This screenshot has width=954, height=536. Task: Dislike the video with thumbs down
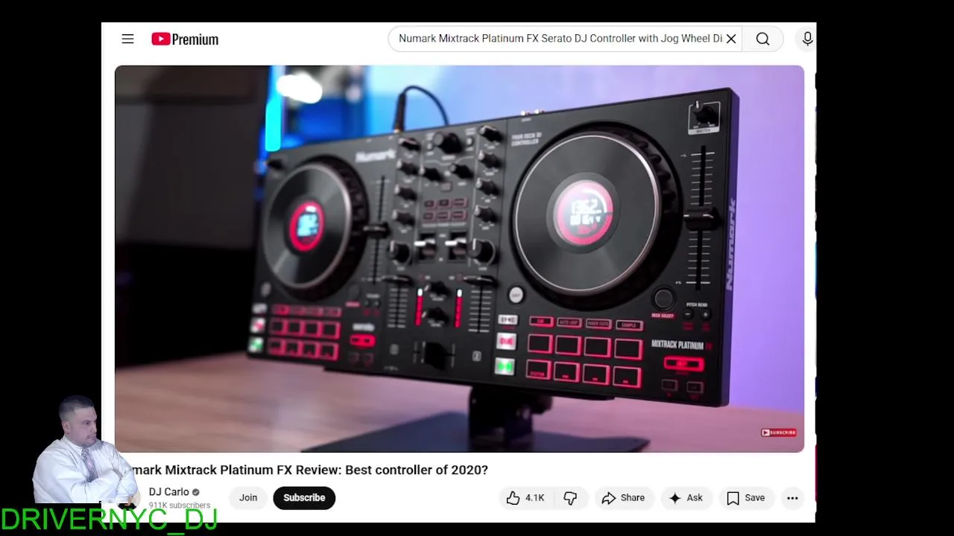(570, 498)
